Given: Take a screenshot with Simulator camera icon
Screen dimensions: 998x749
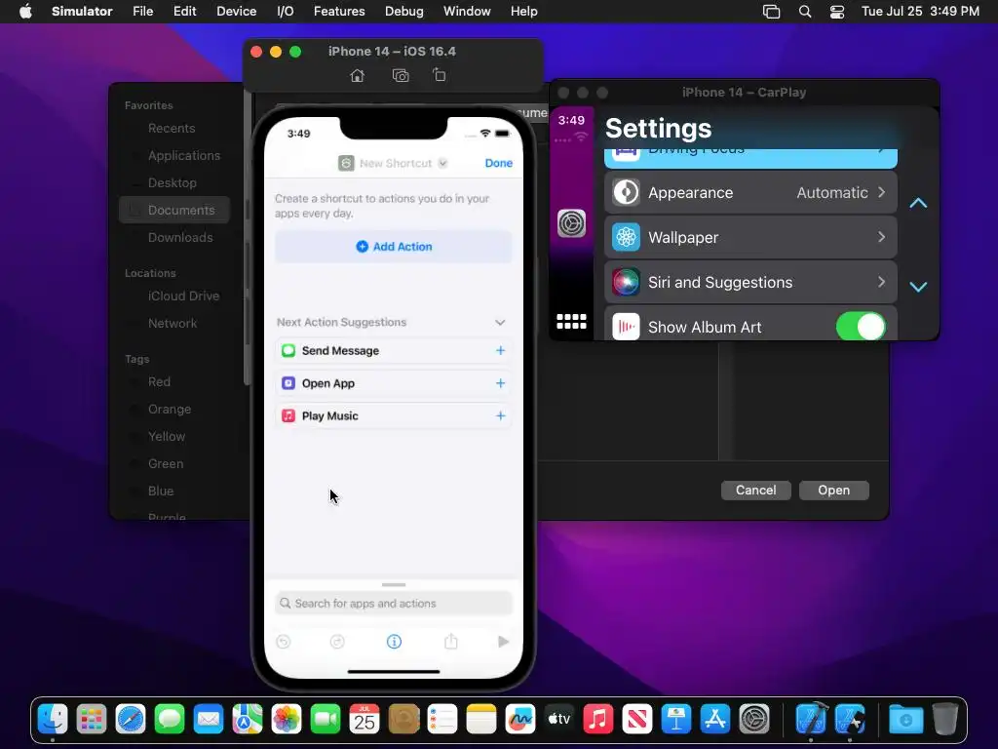Looking at the screenshot, I should point(401,76).
